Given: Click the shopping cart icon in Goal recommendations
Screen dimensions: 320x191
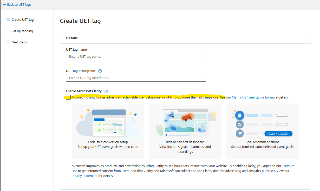Looking at the screenshot, I should (239, 134).
